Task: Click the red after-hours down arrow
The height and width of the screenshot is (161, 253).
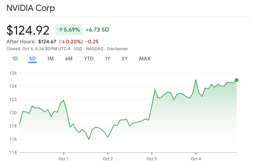Action: 63,42
